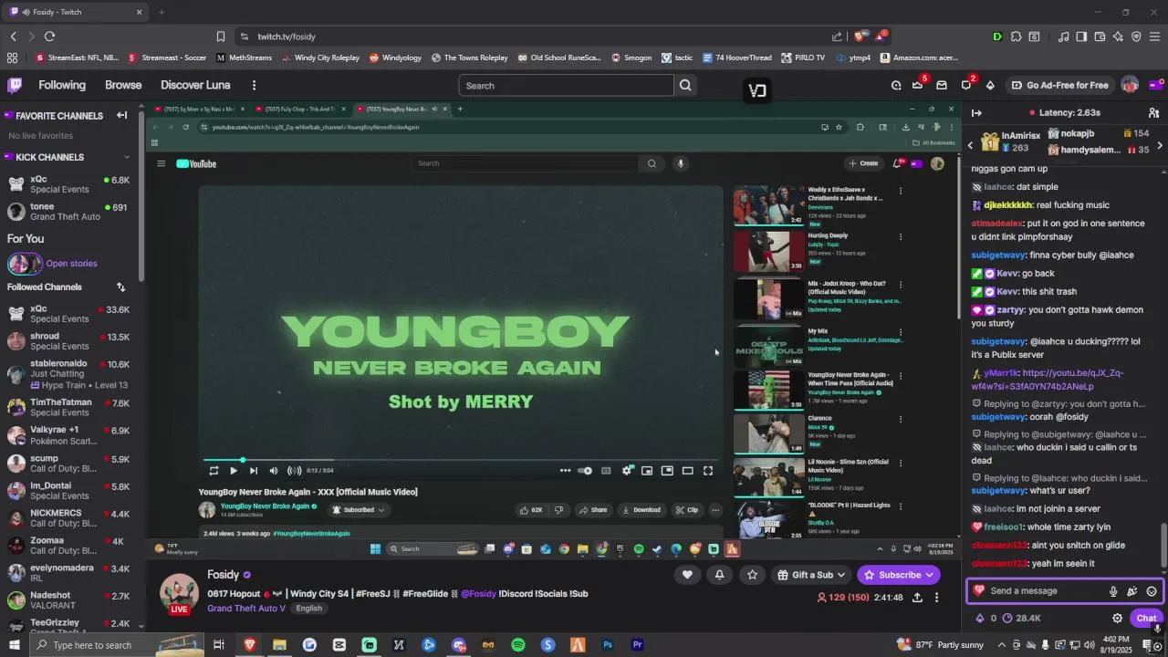Open browser extensions puzzle icon
Screen dimensions: 1168x657
pos(1016,36)
